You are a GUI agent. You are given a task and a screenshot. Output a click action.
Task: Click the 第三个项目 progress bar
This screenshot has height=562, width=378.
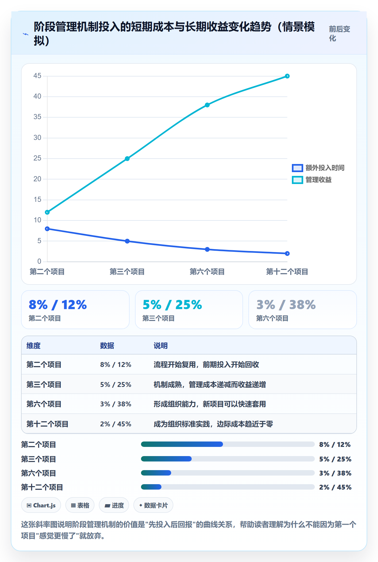[x=228, y=459]
